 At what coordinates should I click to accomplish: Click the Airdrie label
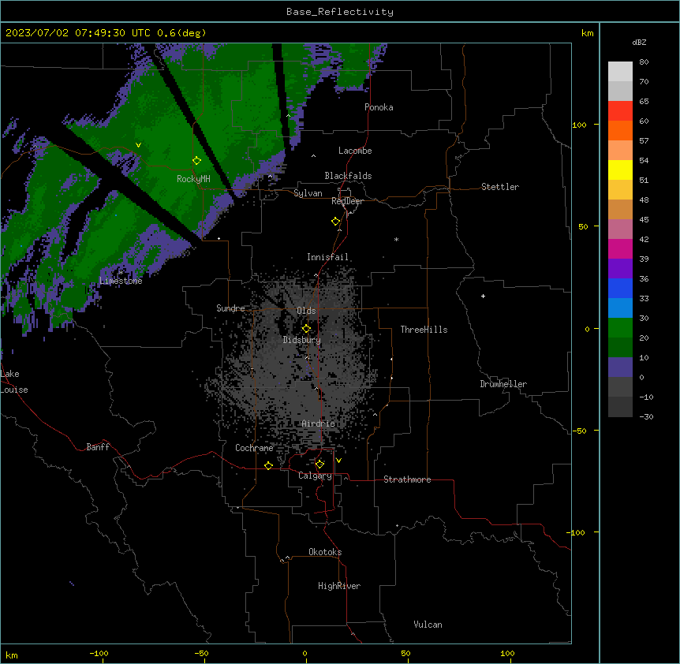(x=319, y=423)
